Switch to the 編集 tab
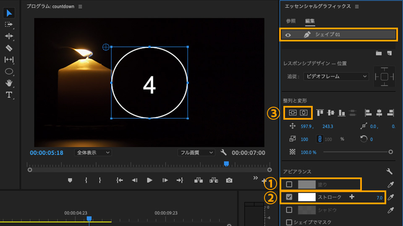 pyautogui.click(x=310, y=21)
